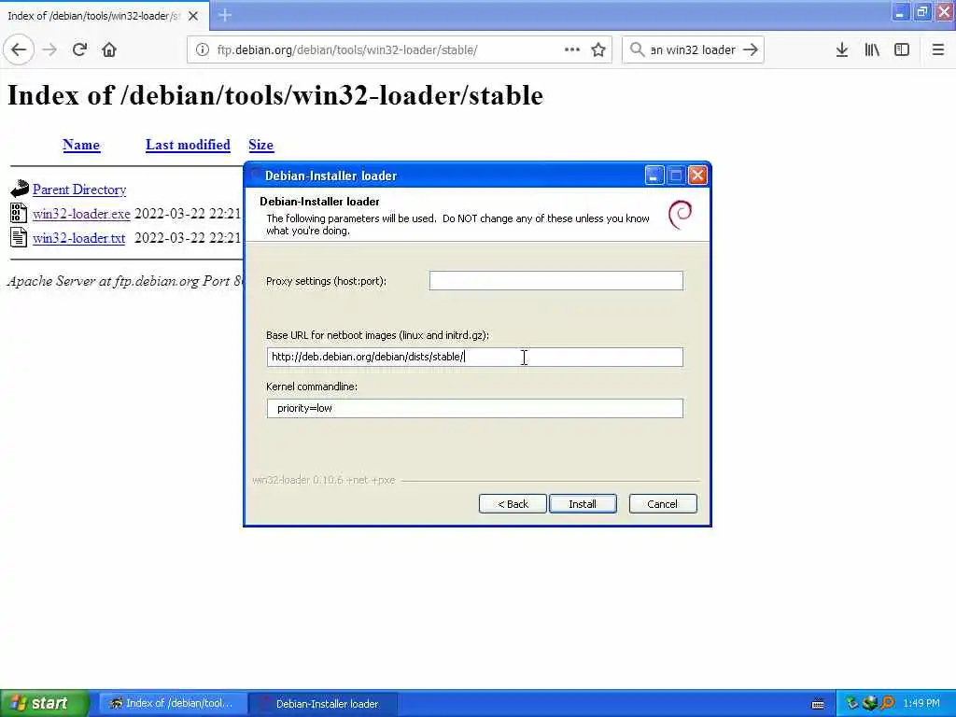
Task: Click the search magnifier icon
Action: (637, 49)
